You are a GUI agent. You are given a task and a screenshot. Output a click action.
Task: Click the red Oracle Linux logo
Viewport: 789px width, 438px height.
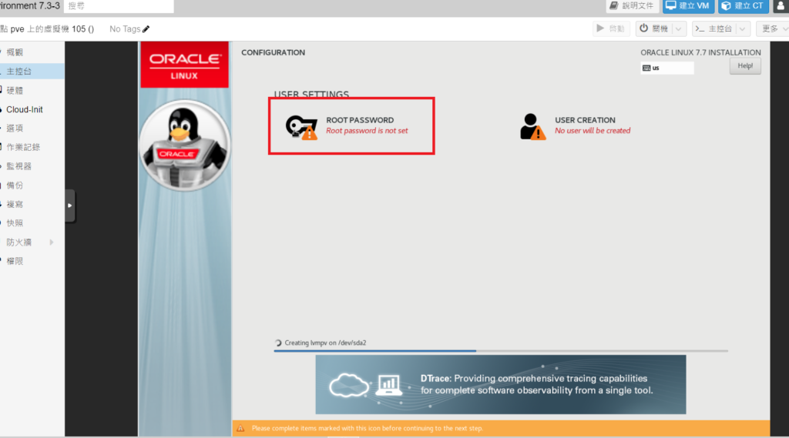tap(184, 65)
